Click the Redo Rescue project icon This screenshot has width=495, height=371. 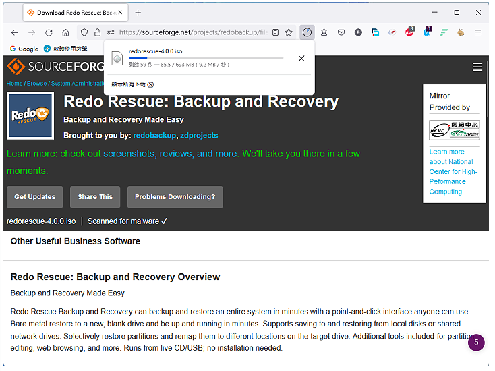click(30, 115)
